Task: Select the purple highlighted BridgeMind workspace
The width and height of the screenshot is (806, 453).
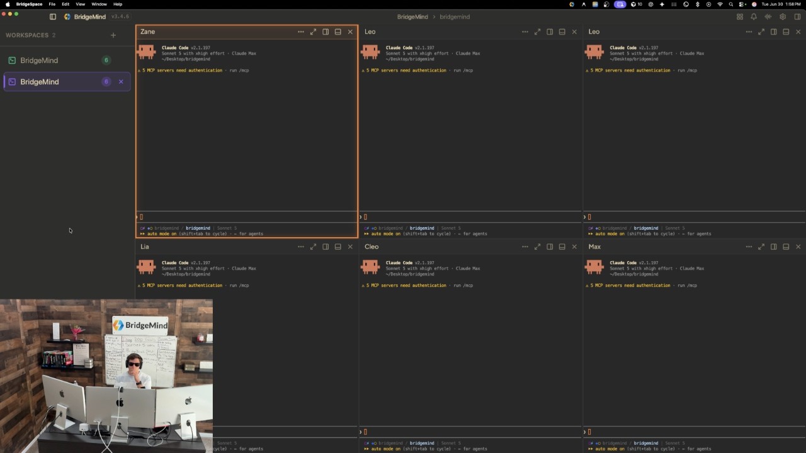Action: click(67, 82)
